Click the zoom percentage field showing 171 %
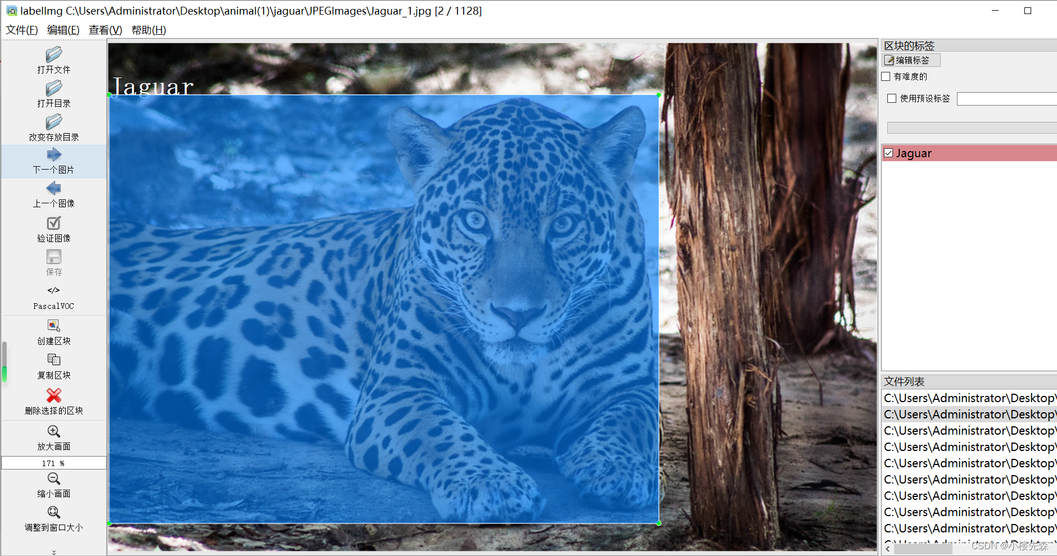Image resolution: width=1057 pixels, height=556 pixels. (54, 463)
